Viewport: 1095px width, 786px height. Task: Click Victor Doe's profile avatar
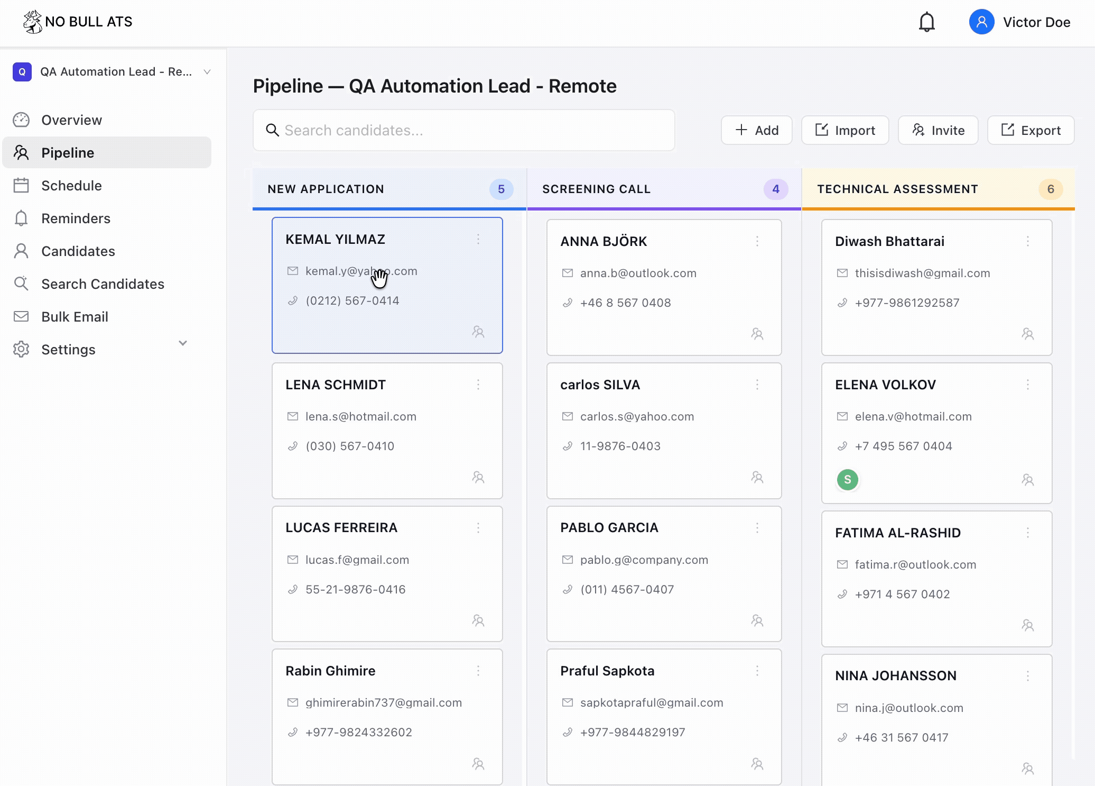[x=981, y=22]
